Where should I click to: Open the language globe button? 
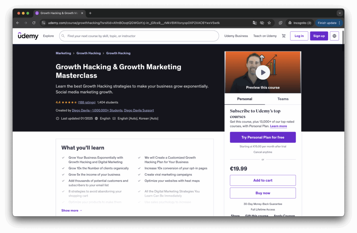(x=334, y=36)
